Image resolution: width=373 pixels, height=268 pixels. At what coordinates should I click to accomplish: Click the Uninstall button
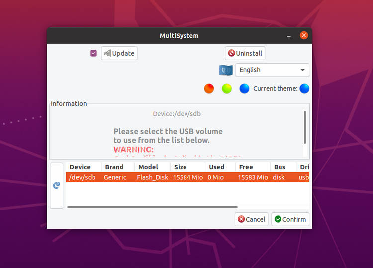[245, 53]
